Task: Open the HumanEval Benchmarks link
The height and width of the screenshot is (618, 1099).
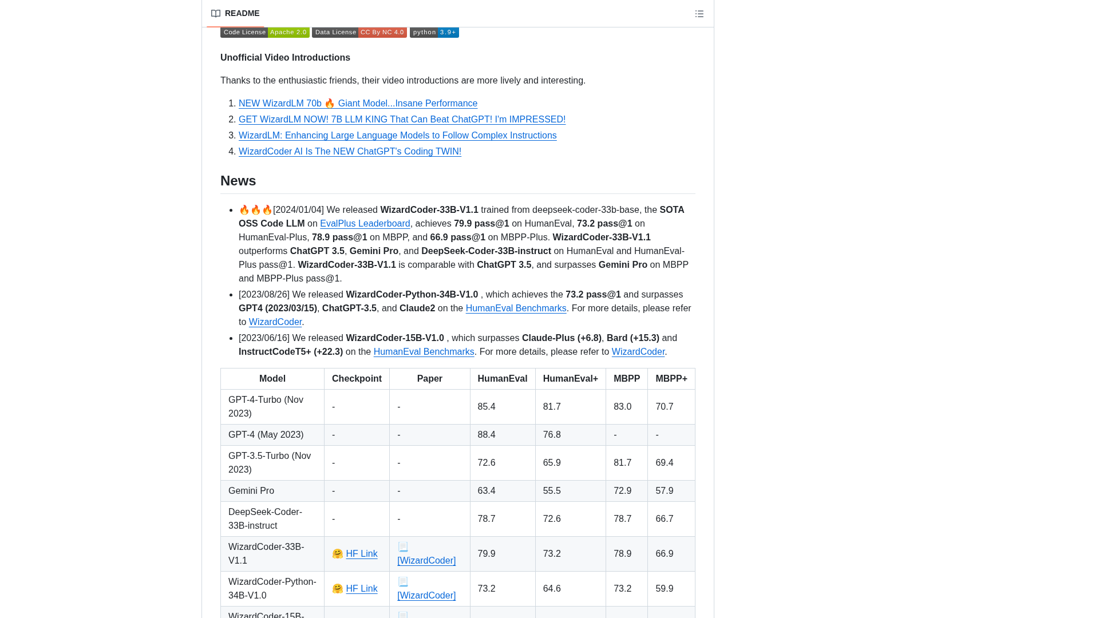Action: [515, 308]
